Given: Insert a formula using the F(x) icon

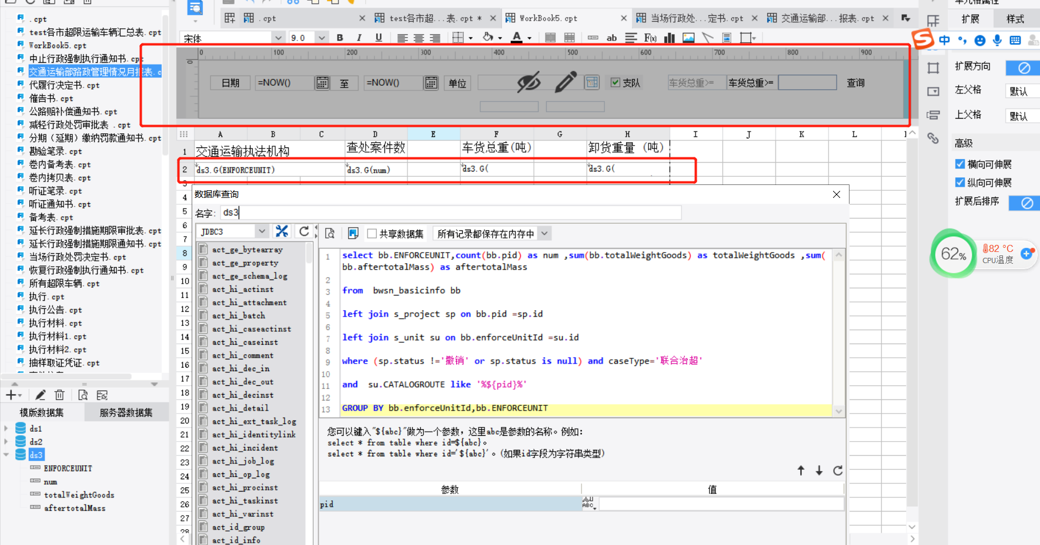Looking at the screenshot, I should click(650, 38).
